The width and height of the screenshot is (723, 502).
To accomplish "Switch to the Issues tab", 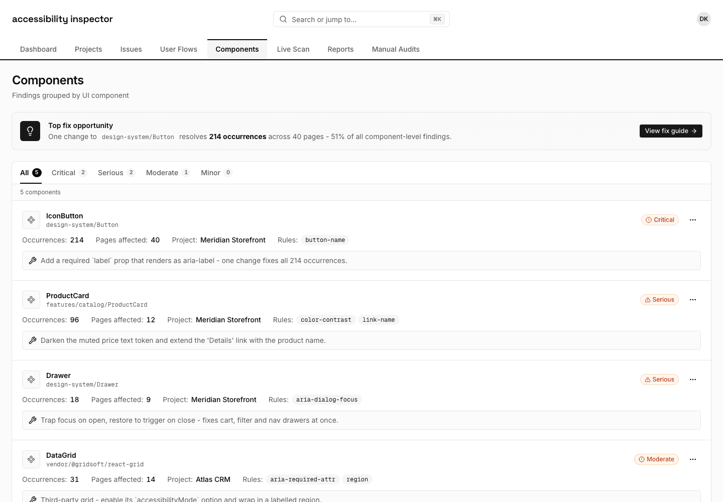I will 131,49.
